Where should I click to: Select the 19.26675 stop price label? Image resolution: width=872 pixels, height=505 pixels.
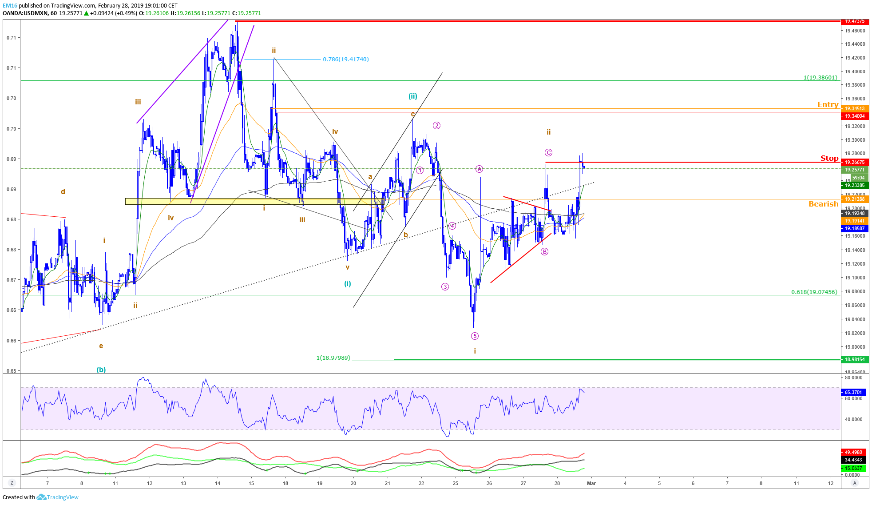854,162
